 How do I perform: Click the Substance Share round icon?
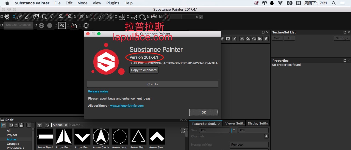[x=86, y=26]
